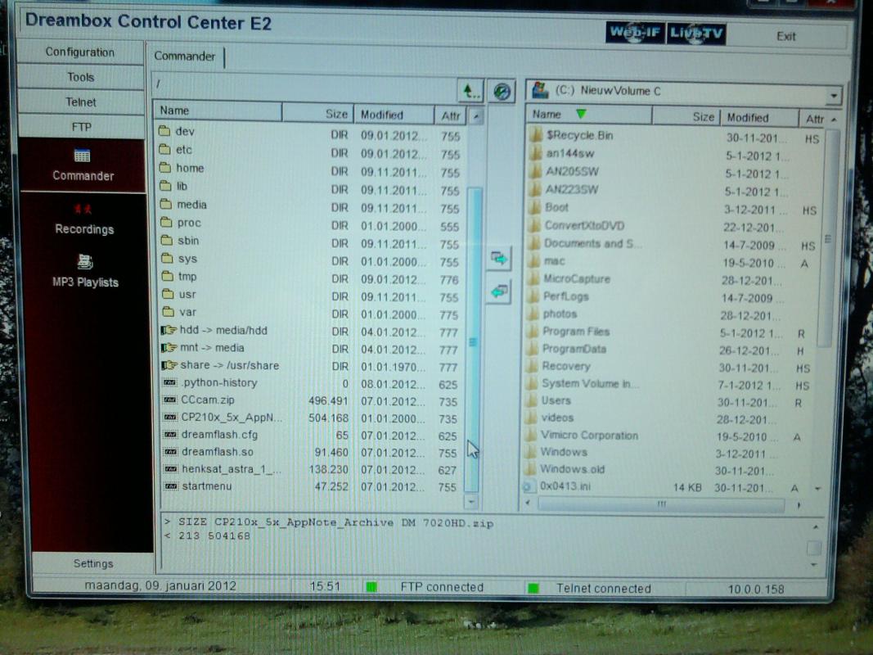Select the lib folder icon
The width and height of the screenshot is (873, 655).
[x=165, y=186]
